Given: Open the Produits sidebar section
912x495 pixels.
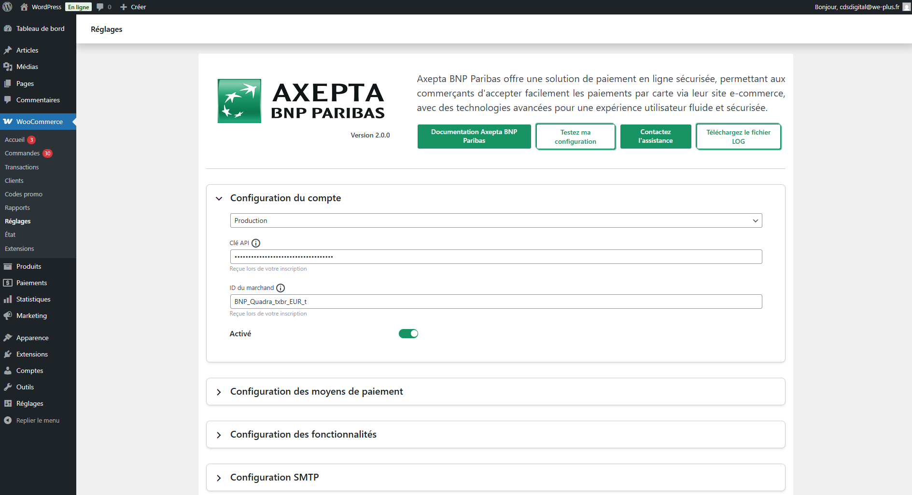Looking at the screenshot, I should tap(28, 266).
